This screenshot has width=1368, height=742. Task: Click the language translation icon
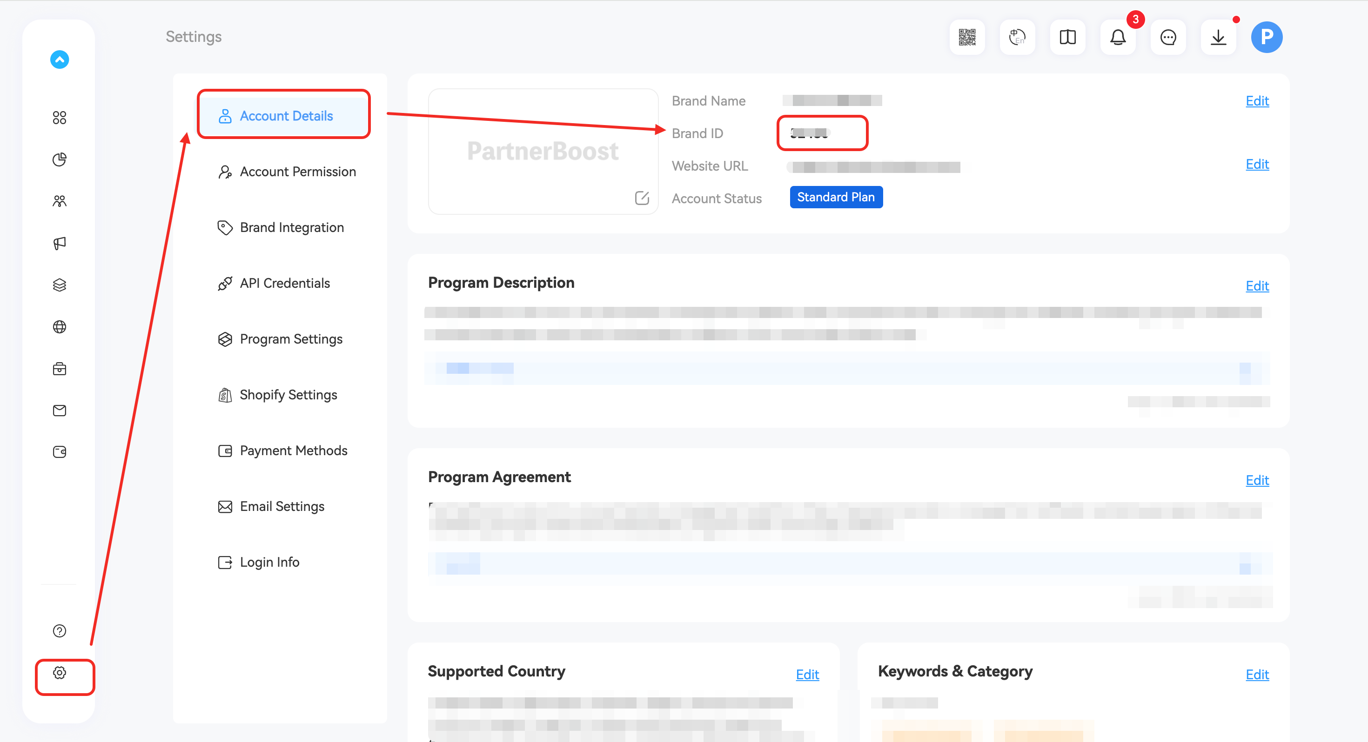(x=1017, y=37)
